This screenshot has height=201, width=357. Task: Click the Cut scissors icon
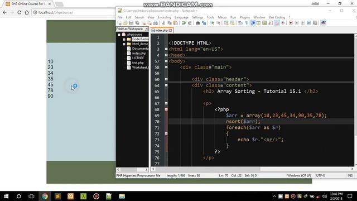[x=163, y=23]
